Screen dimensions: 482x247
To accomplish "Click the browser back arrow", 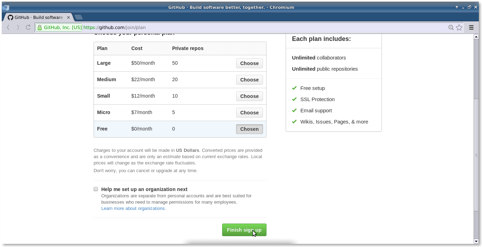I will 8,27.
